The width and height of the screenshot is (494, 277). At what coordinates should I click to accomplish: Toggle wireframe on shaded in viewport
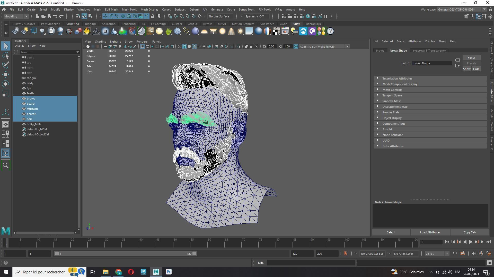tap(194, 46)
